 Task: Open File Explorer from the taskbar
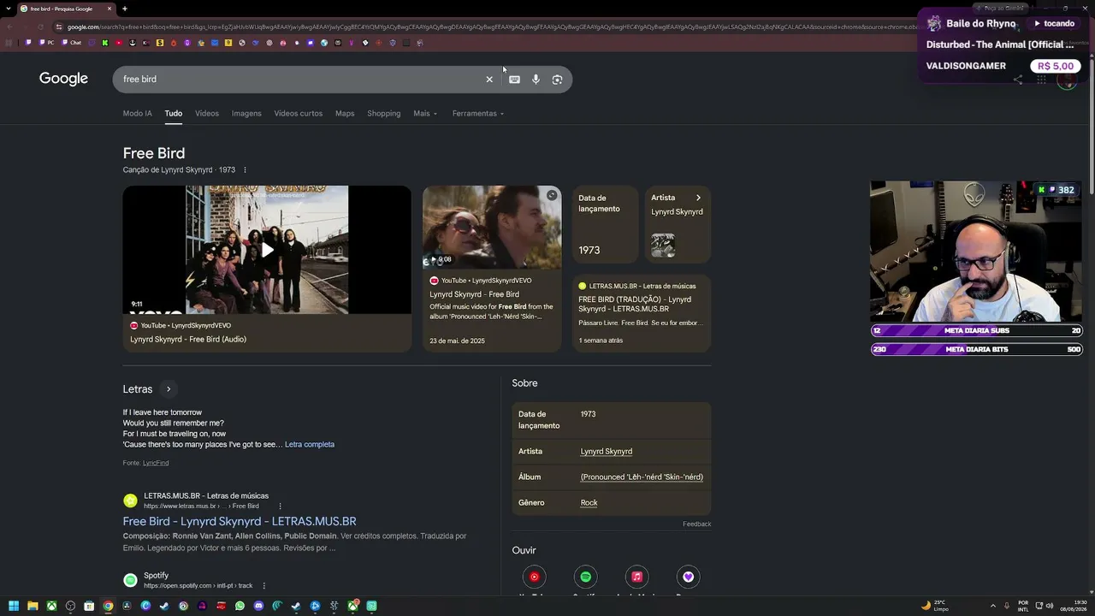[x=33, y=606]
